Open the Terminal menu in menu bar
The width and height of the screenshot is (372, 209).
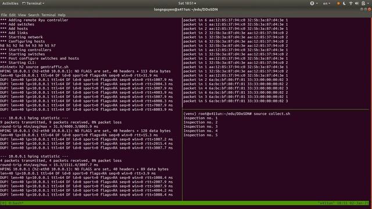tap(48, 15)
